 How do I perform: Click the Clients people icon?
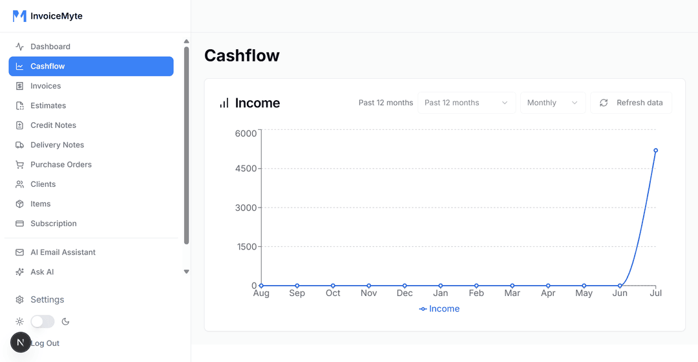(19, 184)
